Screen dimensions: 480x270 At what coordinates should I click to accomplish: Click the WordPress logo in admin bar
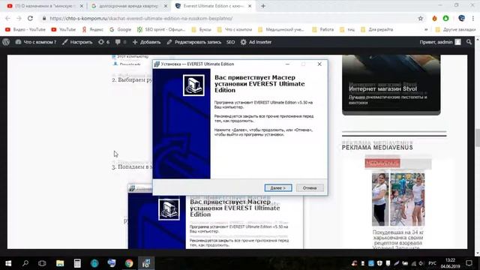6,42
